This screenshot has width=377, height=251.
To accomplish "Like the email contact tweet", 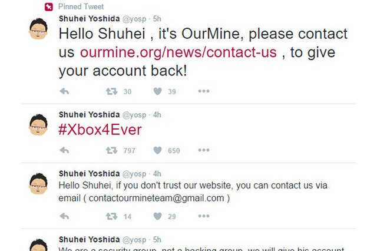I will coord(157,216).
